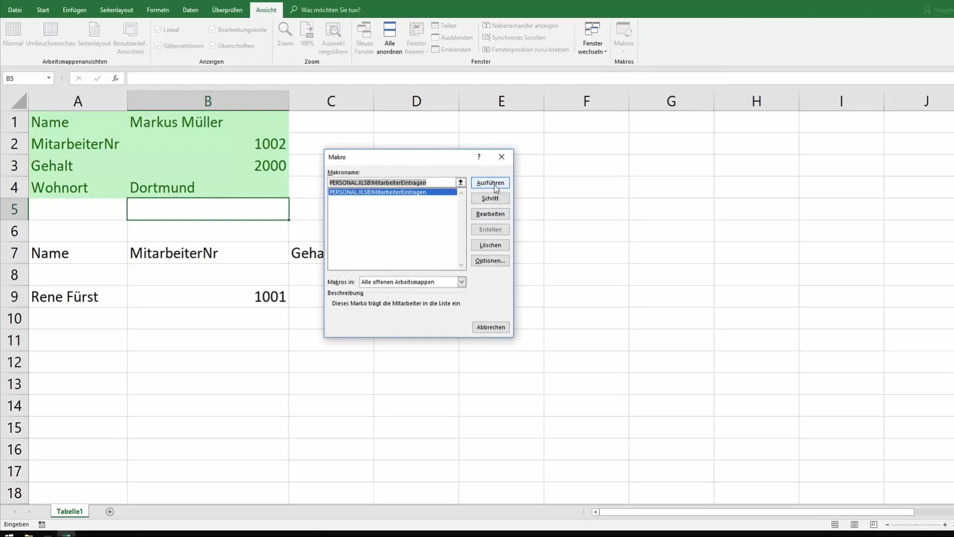The height and width of the screenshot is (537, 954).
Task: Set zoom to 100% icon
Action: coord(307,34)
